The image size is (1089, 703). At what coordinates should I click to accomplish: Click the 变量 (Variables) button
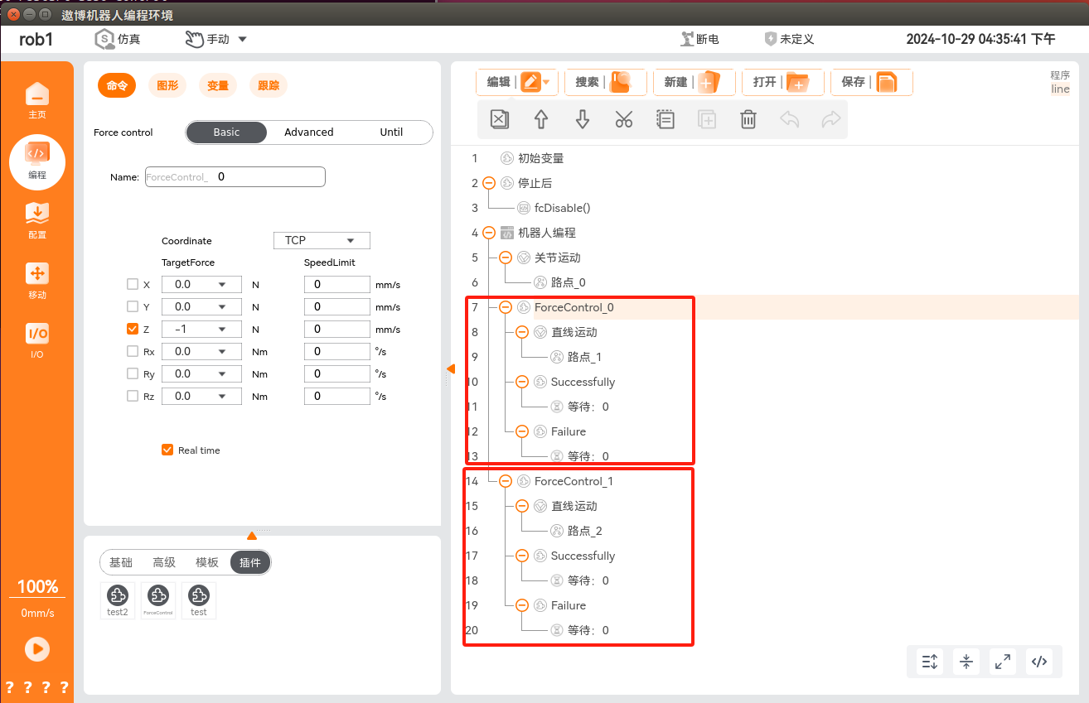coord(218,85)
